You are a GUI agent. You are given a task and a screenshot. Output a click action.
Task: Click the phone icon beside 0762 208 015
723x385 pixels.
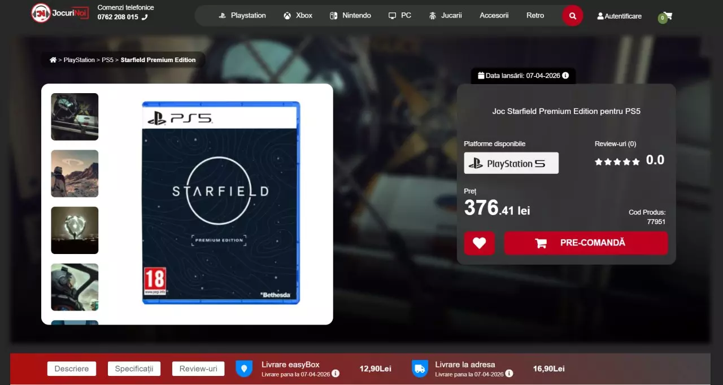point(145,17)
